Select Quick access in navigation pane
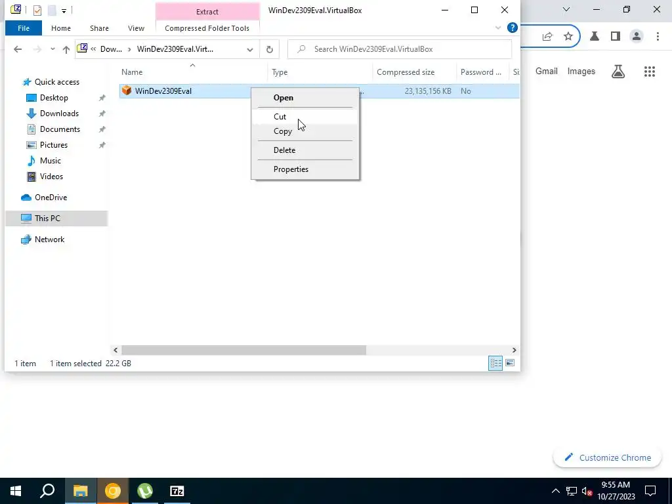The image size is (672, 504). pos(56,82)
